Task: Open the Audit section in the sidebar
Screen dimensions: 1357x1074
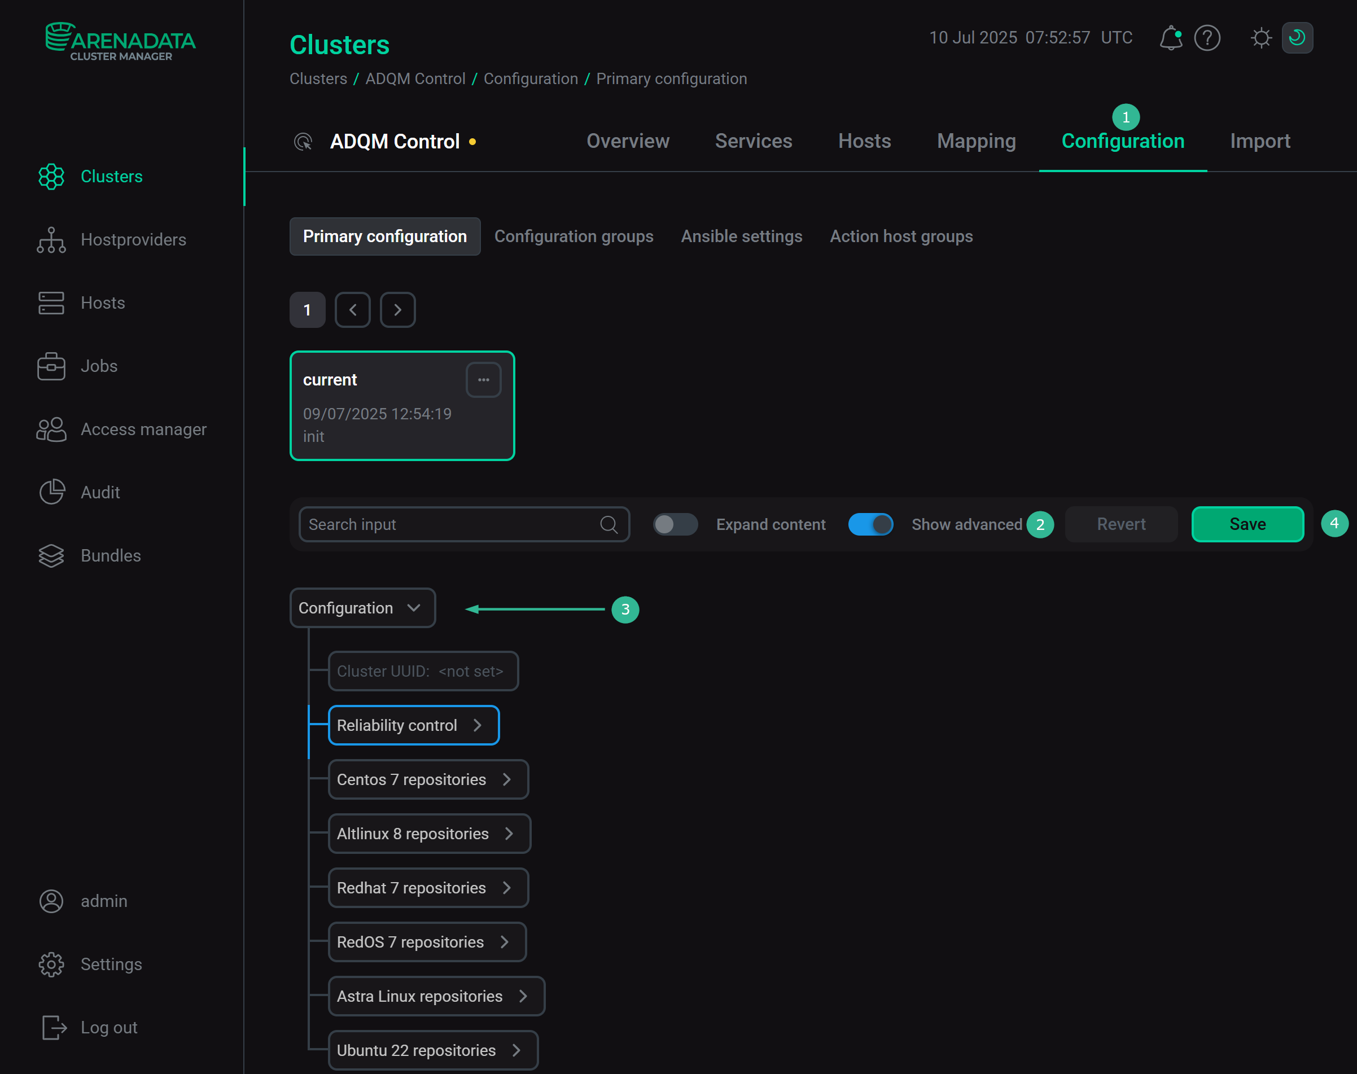Action: pos(99,492)
